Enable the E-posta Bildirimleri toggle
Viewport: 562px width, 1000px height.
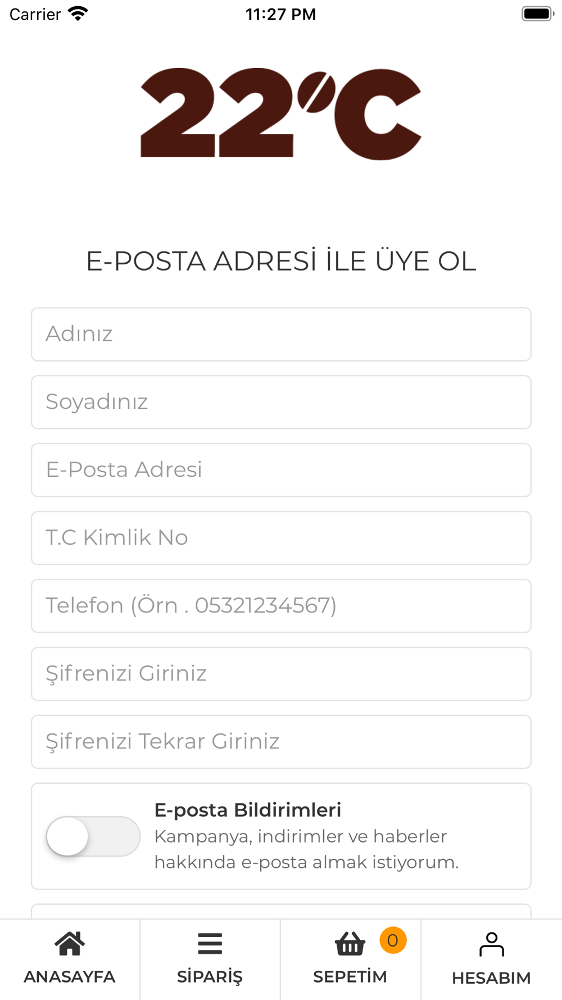[x=93, y=836]
